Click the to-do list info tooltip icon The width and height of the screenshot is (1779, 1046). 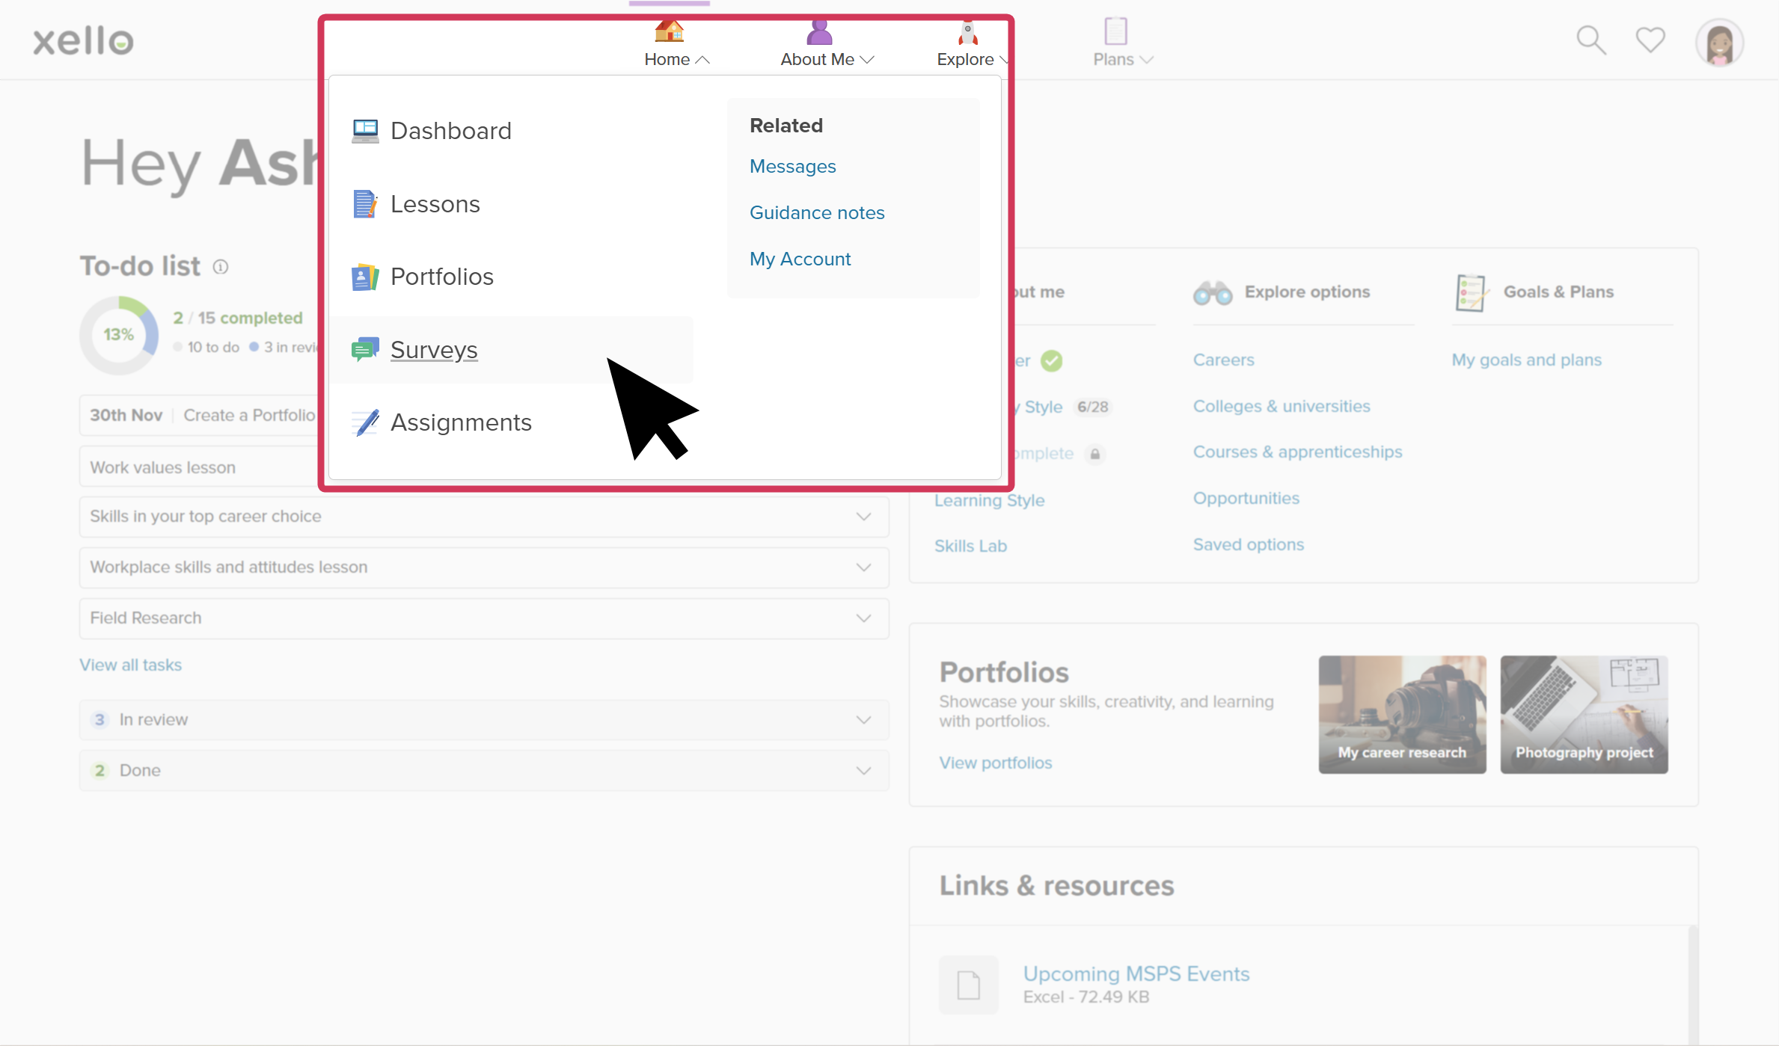221,266
